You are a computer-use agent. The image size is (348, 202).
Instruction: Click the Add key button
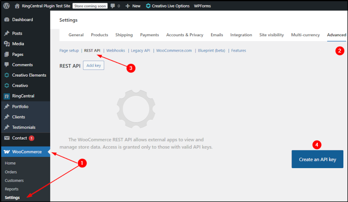click(x=94, y=66)
